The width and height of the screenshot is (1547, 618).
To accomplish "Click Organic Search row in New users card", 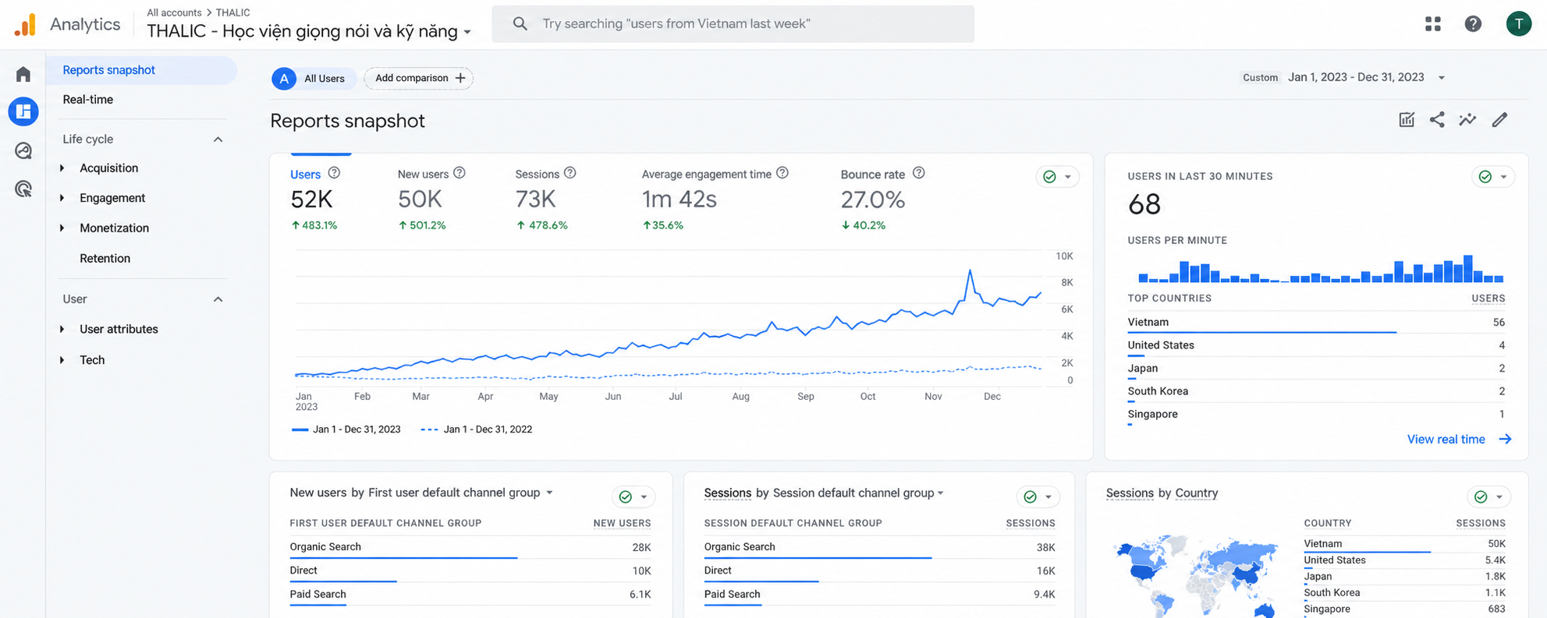I will (470, 547).
